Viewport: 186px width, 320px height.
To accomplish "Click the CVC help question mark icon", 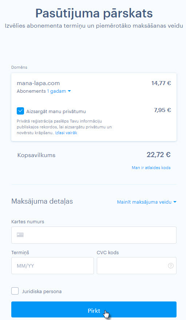I will [x=171, y=266].
